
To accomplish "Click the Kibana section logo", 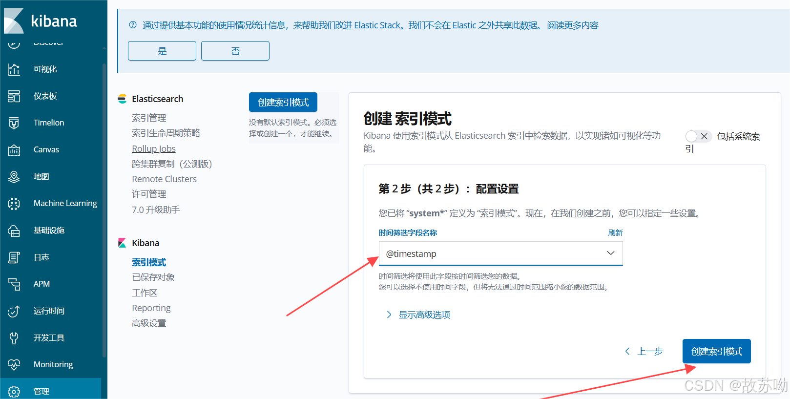I will coord(122,243).
